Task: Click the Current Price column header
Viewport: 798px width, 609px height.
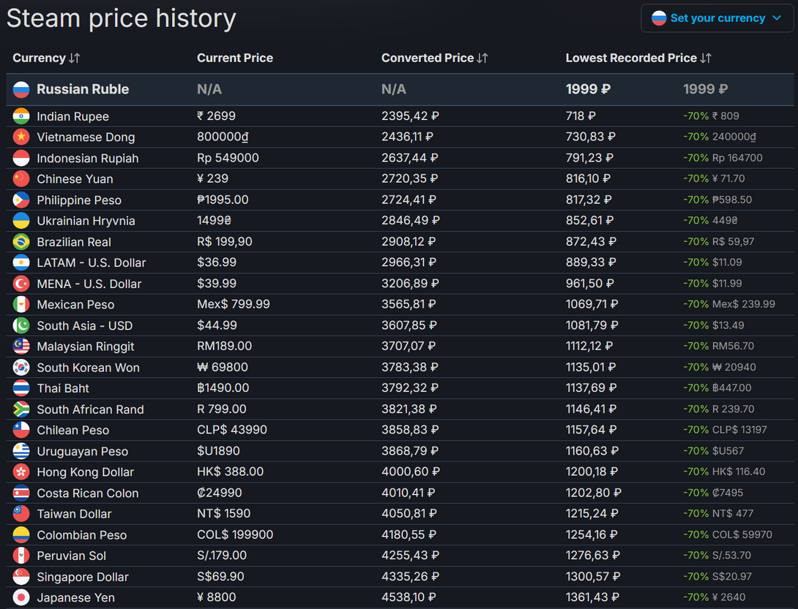Action: 234,58
